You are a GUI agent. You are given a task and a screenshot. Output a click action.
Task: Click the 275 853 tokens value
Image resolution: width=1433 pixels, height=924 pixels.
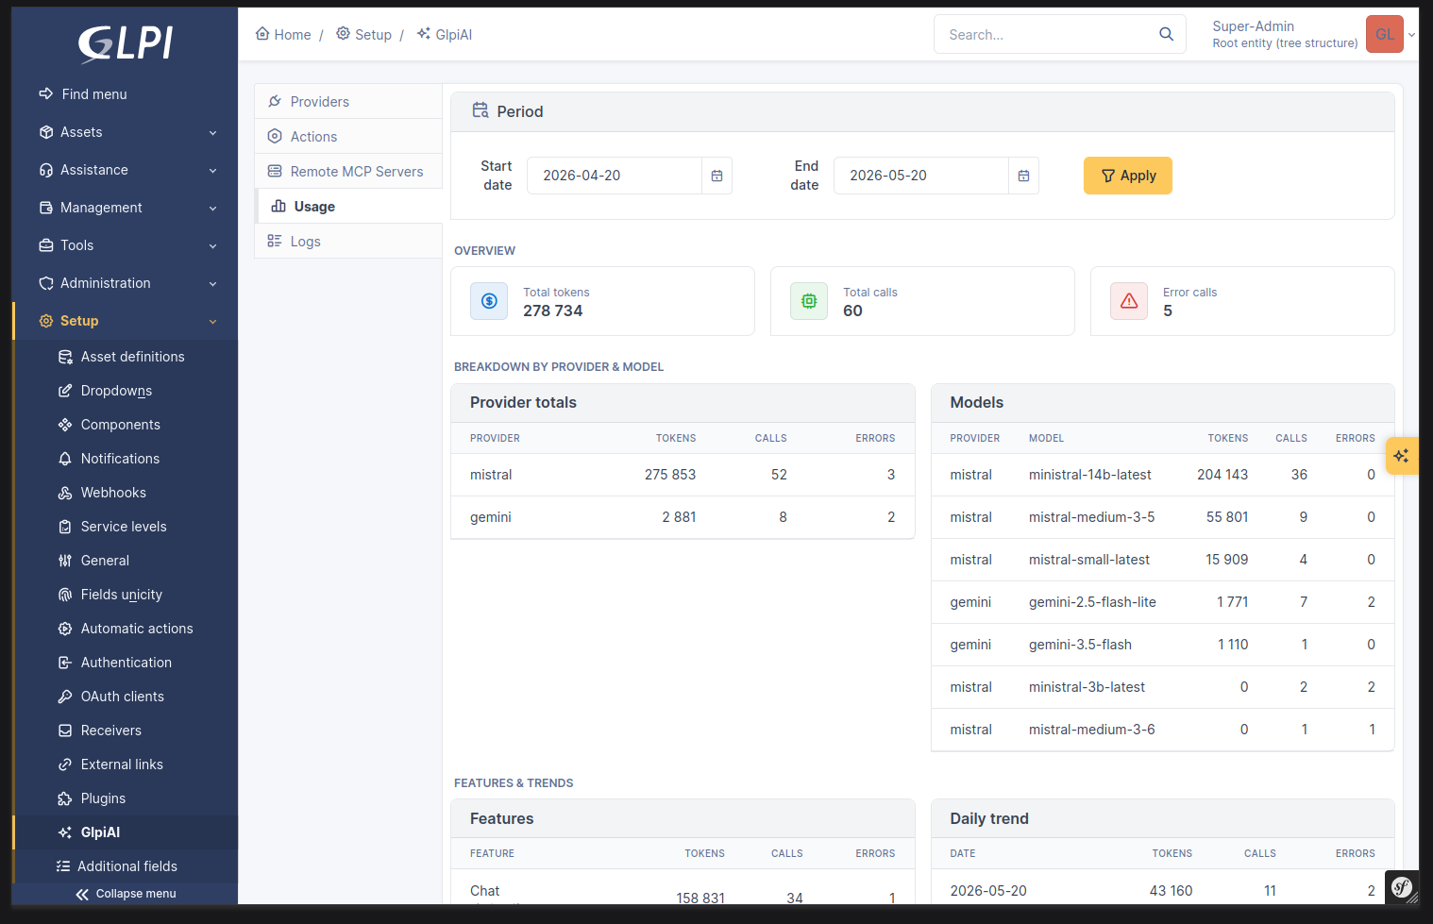[x=670, y=475]
